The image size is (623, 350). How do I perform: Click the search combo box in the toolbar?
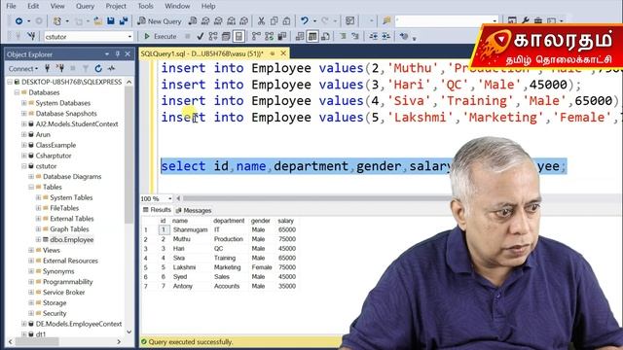[447, 21]
